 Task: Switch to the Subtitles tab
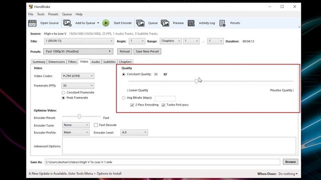(x=109, y=61)
